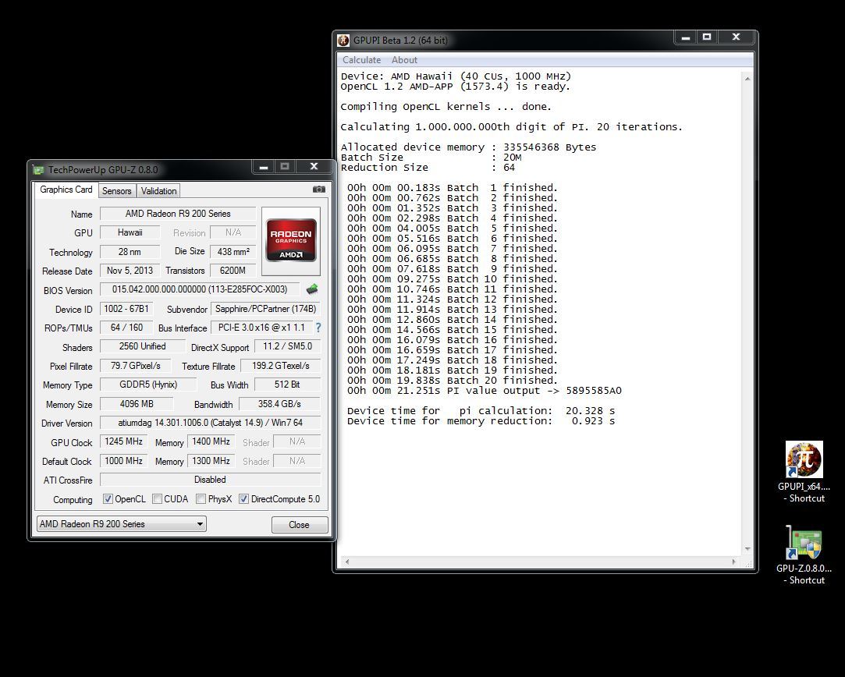This screenshot has width=845, height=677.
Task: Click the Memory Size field 4096 MB
Action: (x=137, y=404)
